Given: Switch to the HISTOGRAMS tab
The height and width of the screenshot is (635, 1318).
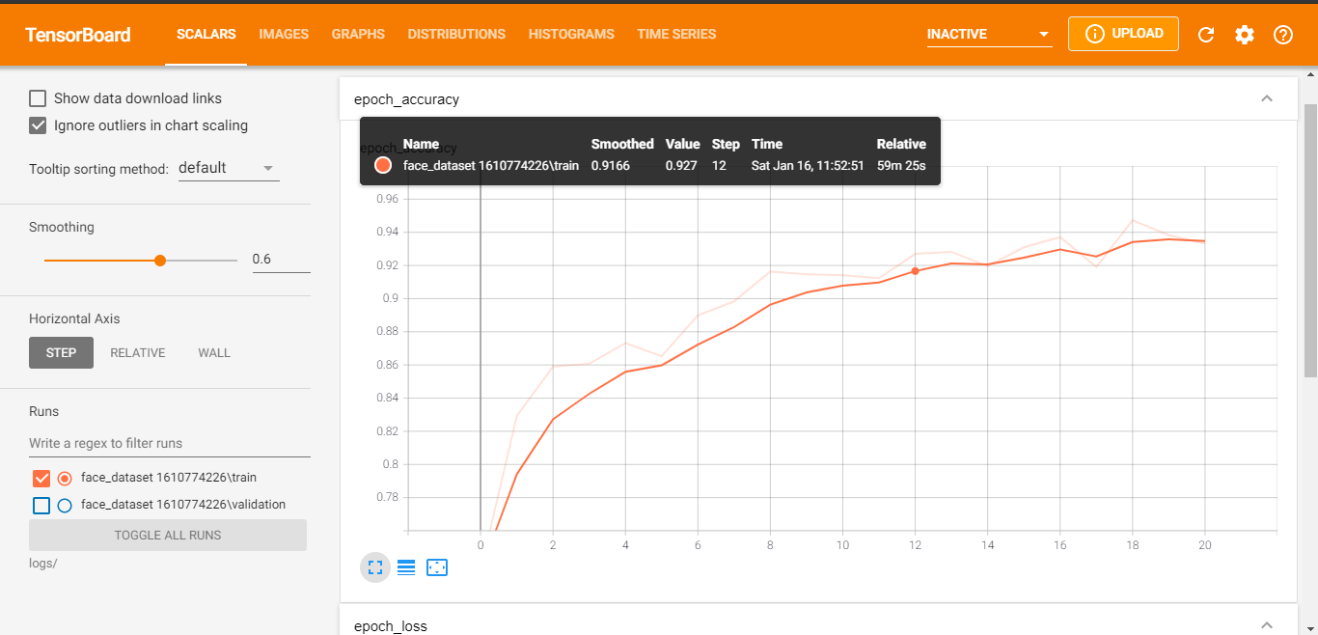Looking at the screenshot, I should coord(571,34).
